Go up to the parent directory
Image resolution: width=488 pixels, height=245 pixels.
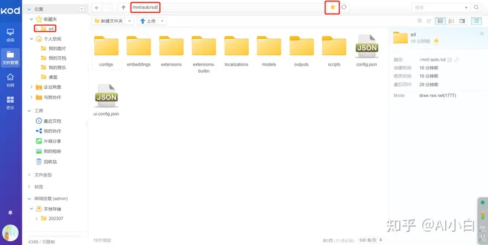pos(123,7)
